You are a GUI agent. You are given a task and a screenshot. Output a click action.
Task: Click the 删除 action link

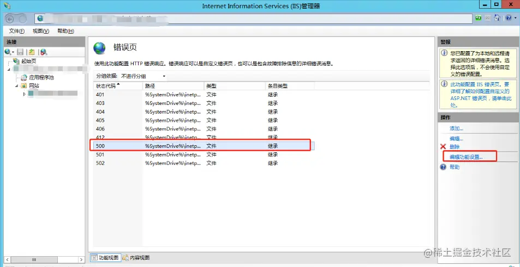pyautogui.click(x=455, y=147)
